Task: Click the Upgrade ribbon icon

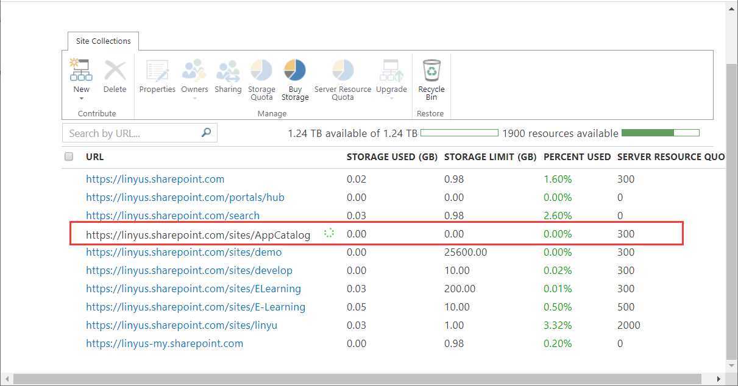Action: (x=391, y=70)
